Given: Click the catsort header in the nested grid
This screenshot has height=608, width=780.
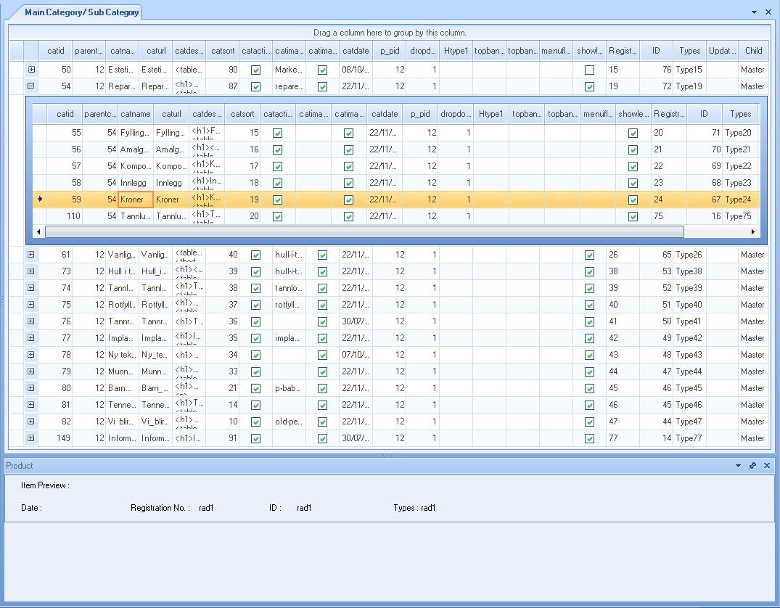Looking at the screenshot, I should tap(242, 114).
